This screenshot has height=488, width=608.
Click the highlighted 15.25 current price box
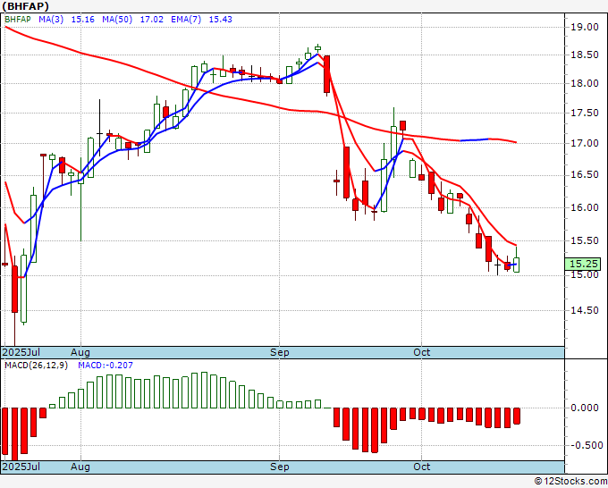coord(584,264)
